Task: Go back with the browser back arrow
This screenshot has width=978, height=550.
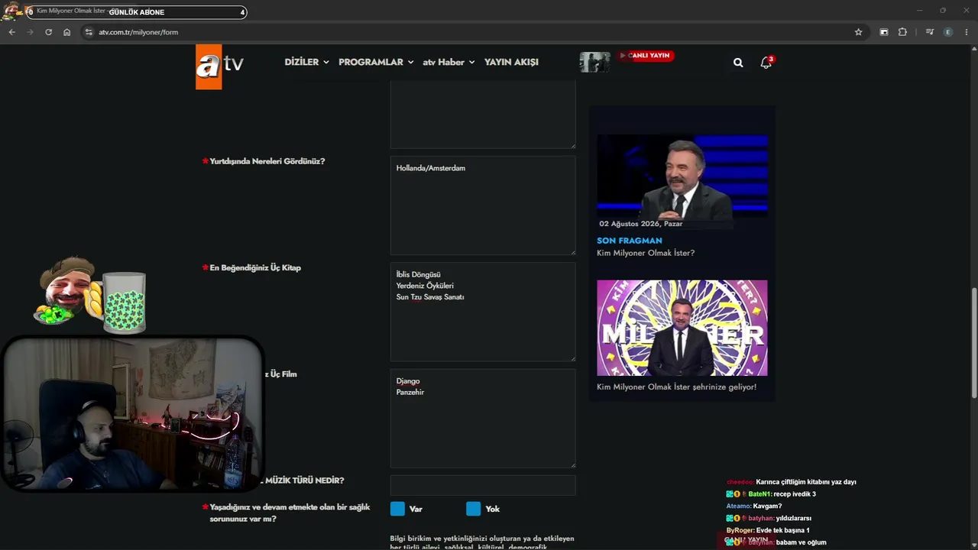Action: click(x=11, y=32)
